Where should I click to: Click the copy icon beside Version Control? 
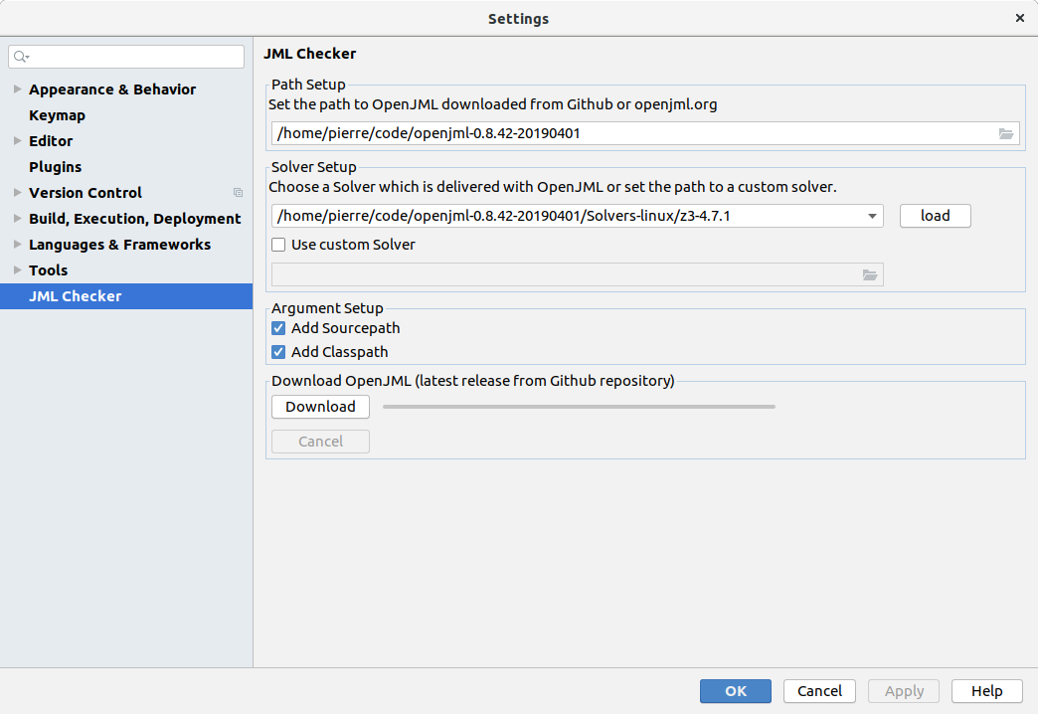coord(238,193)
